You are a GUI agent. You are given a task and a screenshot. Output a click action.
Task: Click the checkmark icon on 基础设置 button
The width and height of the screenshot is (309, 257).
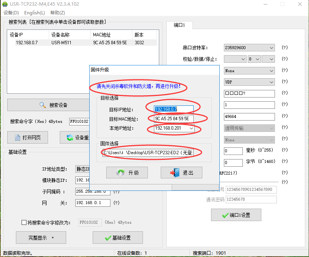click(x=108, y=238)
